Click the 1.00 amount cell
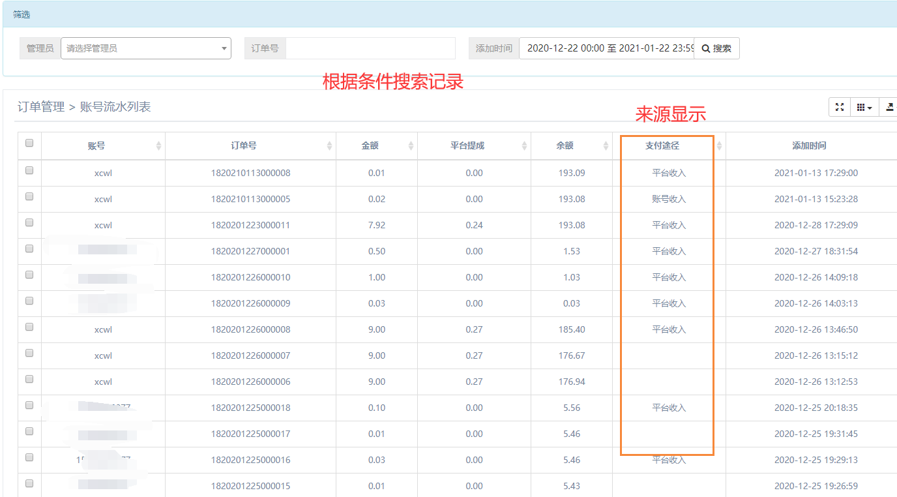The height and width of the screenshot is (497, 897). [x=377, y=277]
